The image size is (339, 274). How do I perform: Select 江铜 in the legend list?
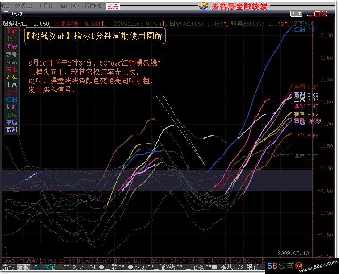click(x=11, y=100)
